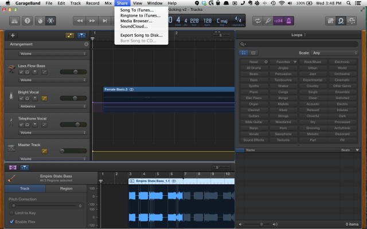Open the Library panel icon in toolbar

pos(13,21)
